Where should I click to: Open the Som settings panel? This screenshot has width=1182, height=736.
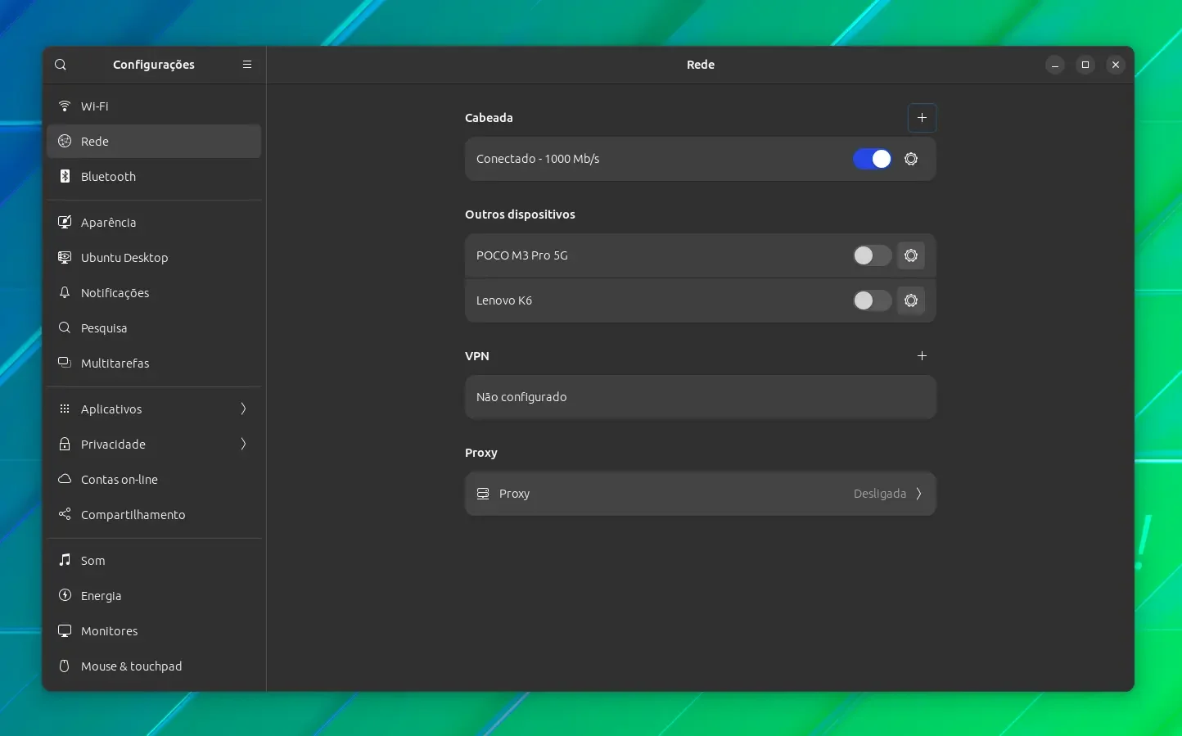(154, 561)
